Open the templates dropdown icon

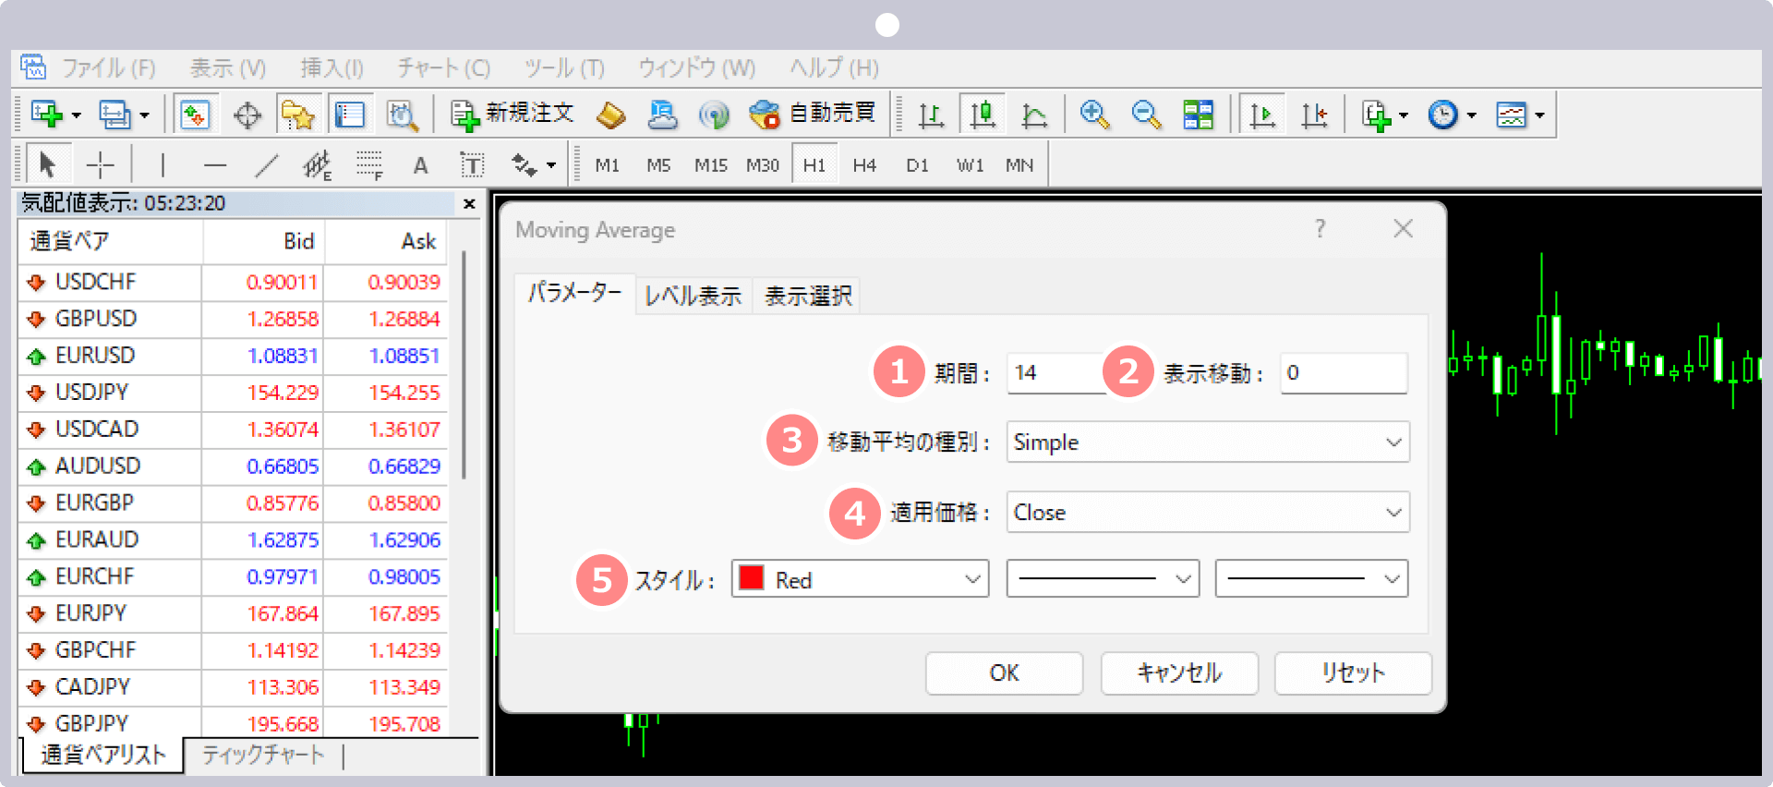click(x=1520, y=115)
